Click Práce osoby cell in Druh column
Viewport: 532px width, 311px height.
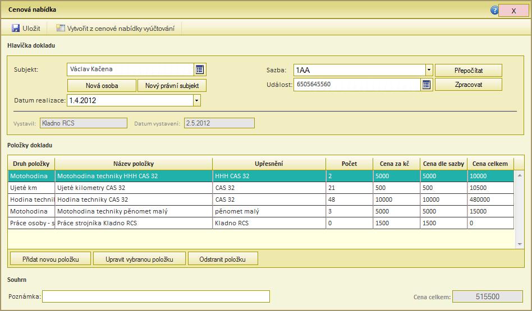31,223
